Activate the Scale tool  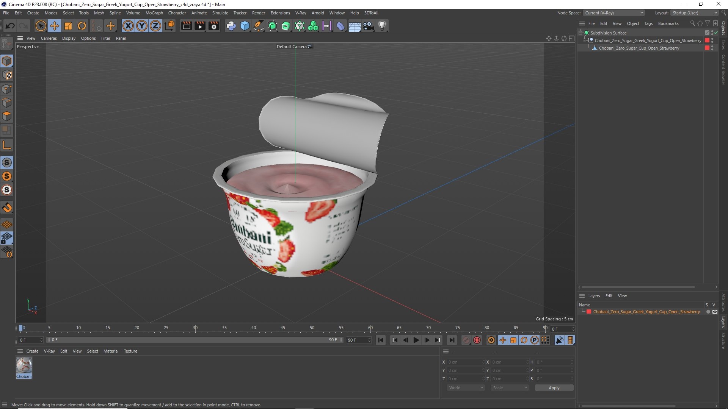(x=68, y=26)
